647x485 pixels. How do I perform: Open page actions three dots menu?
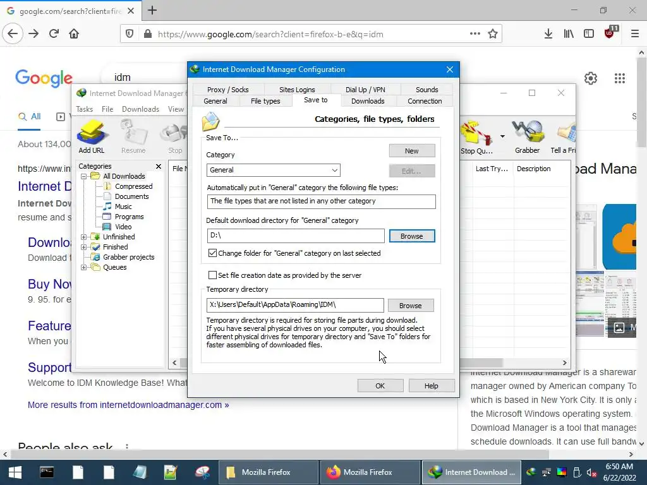(x=475, y=34)
